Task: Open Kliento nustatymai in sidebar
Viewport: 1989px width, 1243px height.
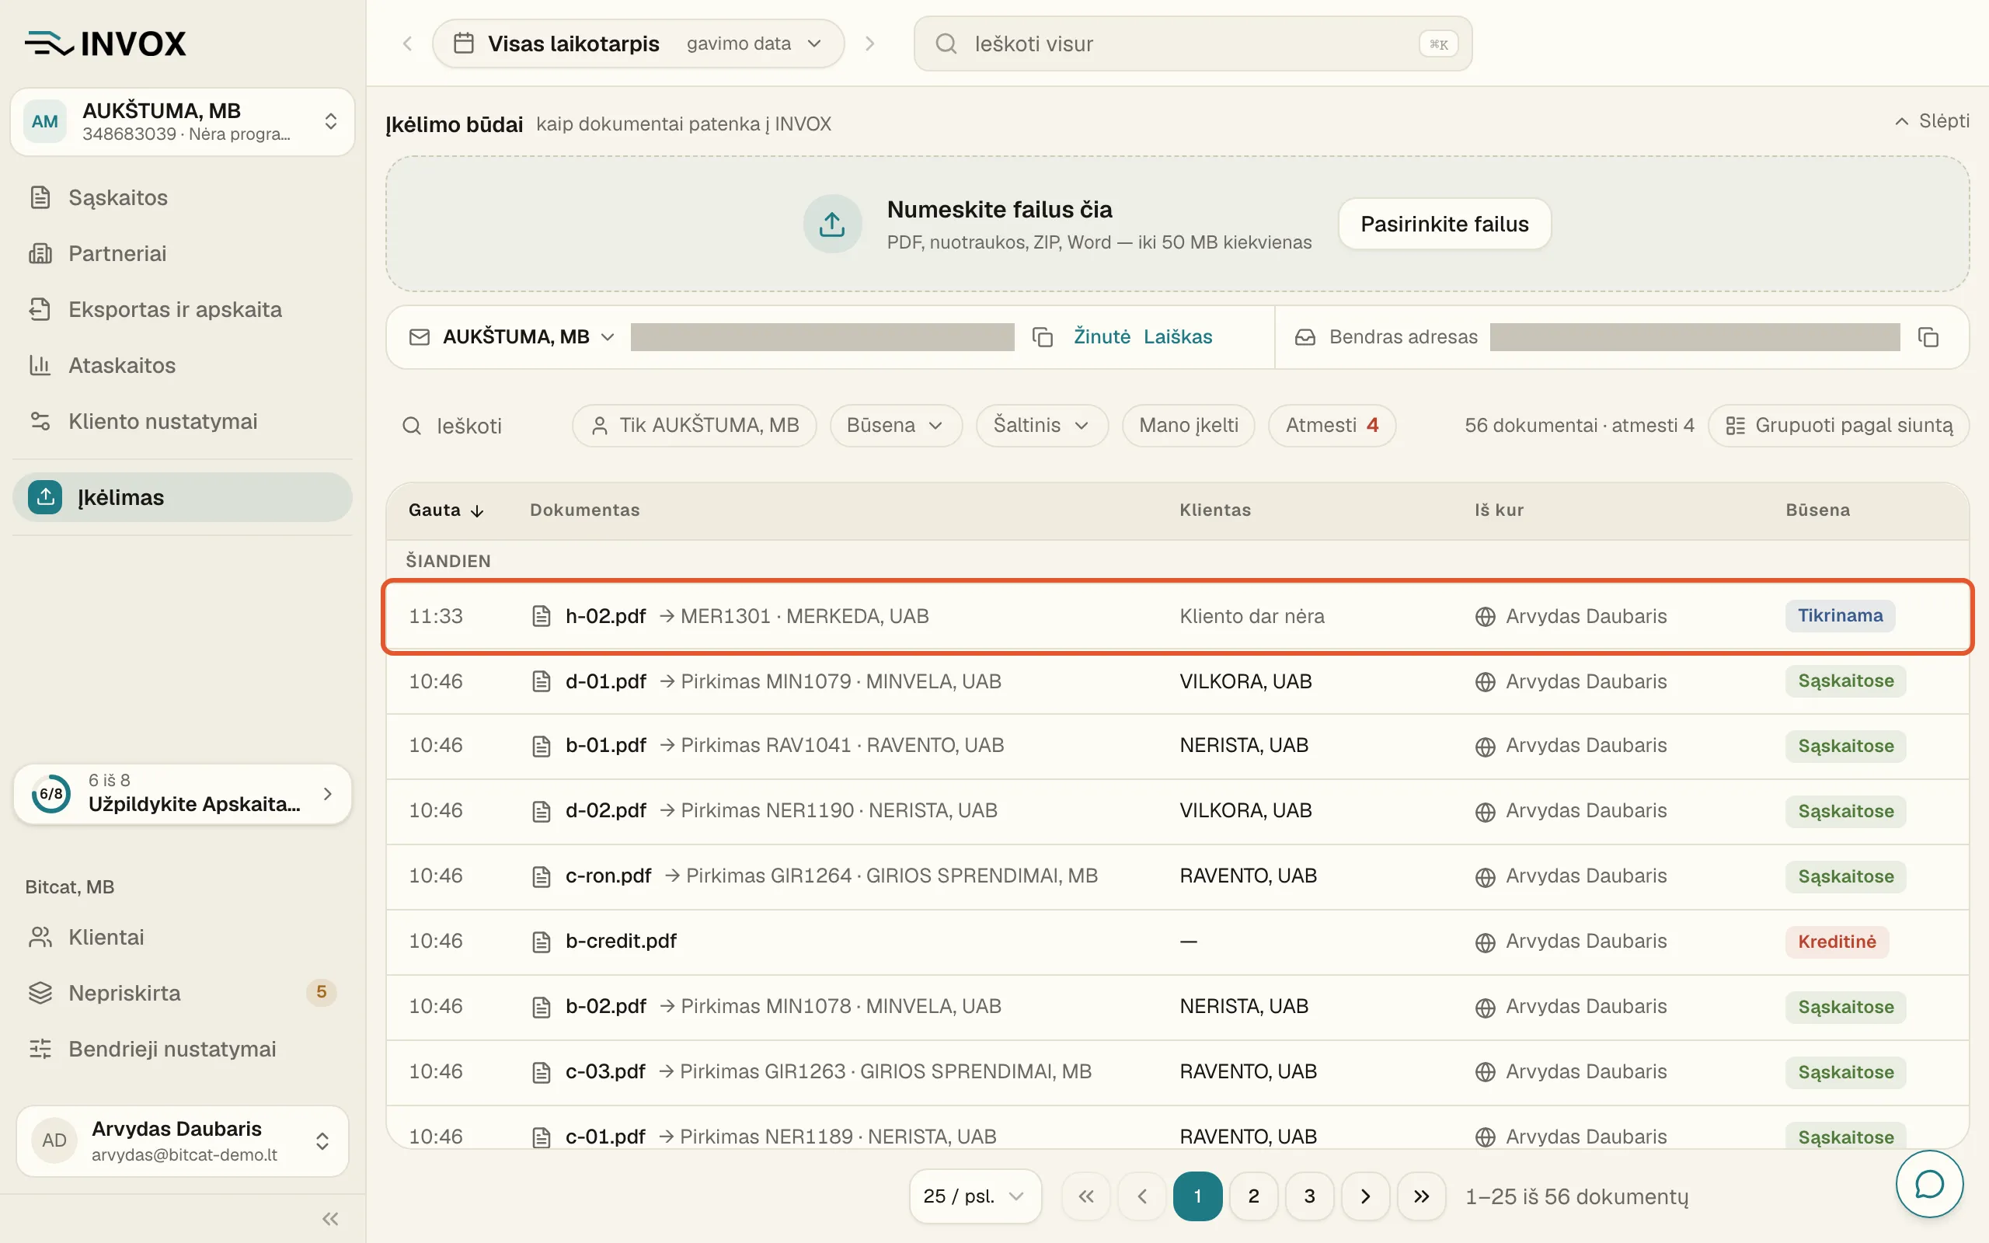Action: 183,421
